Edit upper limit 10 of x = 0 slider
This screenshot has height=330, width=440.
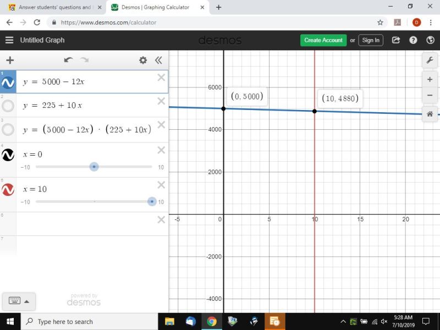(161, 167)
